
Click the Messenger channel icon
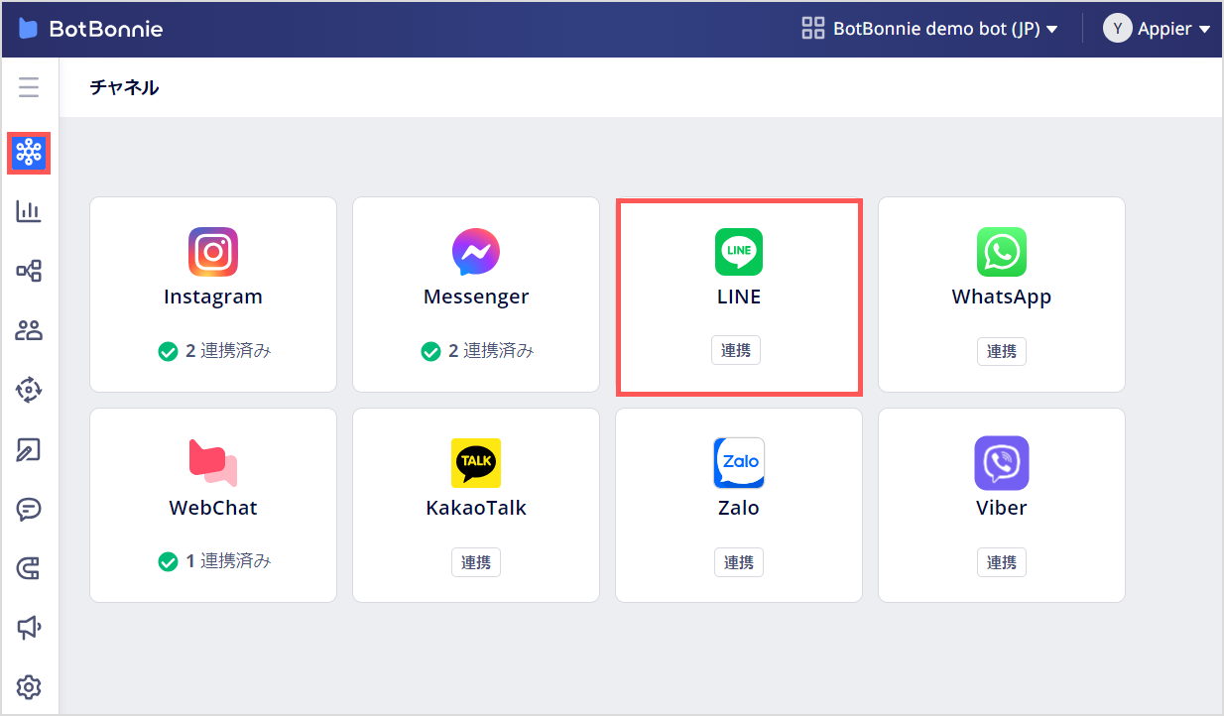pyautogui.click(x=476, y=252)
